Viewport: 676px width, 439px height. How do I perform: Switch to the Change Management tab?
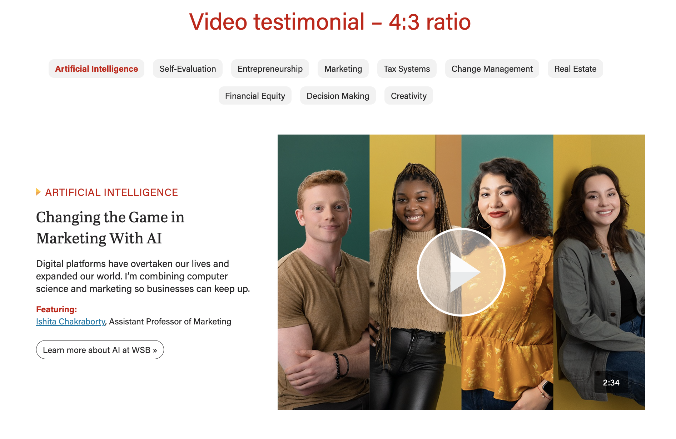click(492, 69)
